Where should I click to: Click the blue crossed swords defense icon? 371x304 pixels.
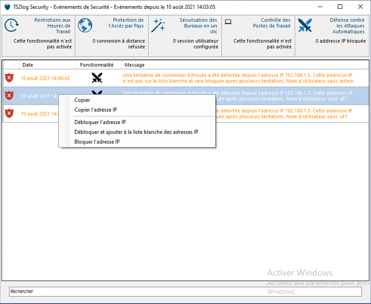[305, 25]
